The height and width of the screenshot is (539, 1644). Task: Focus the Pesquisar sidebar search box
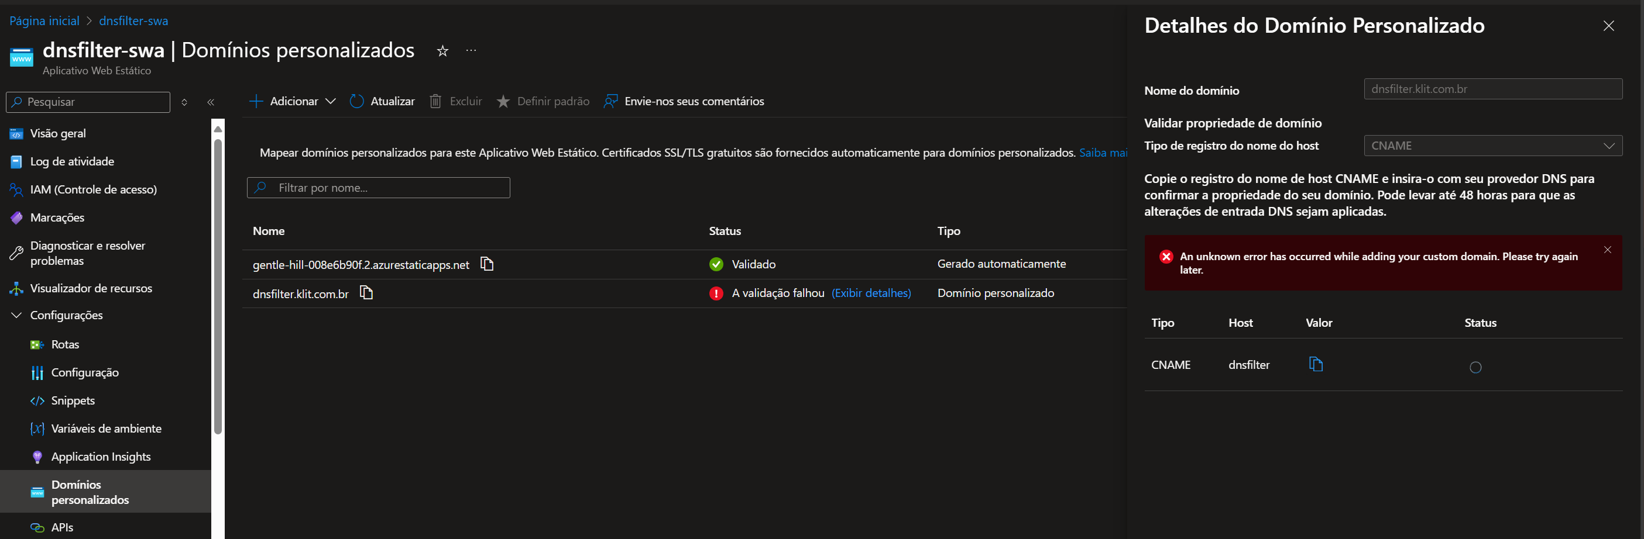tap(88, 102)
